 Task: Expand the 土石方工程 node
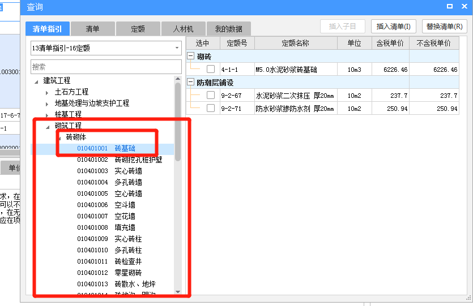[47, 93]
